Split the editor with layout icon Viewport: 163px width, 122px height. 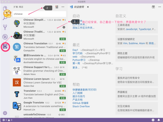tap(153, 7)
